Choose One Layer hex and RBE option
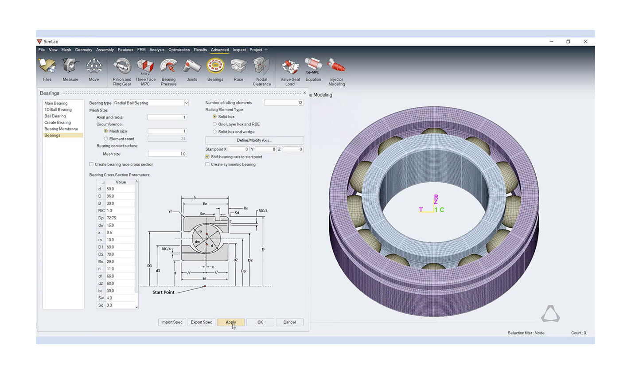The image size is (631, 374). coord(215,124)
